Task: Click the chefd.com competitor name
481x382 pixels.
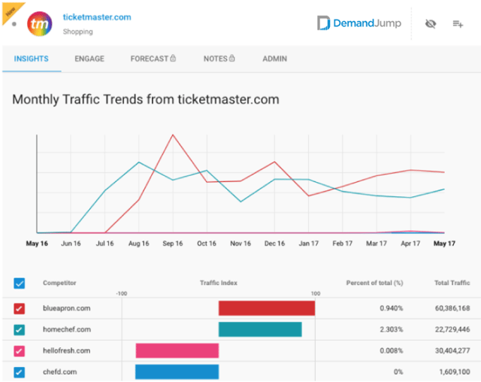Action: click(x=60, y=371)
